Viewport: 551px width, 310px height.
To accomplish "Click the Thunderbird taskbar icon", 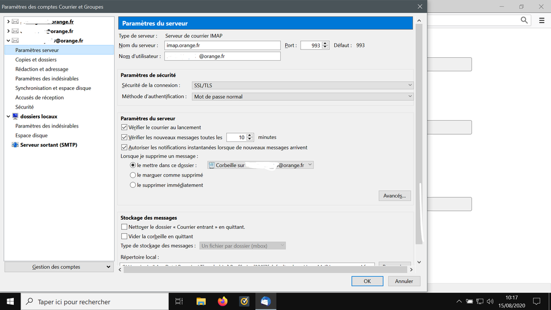I will click(266, 301).
